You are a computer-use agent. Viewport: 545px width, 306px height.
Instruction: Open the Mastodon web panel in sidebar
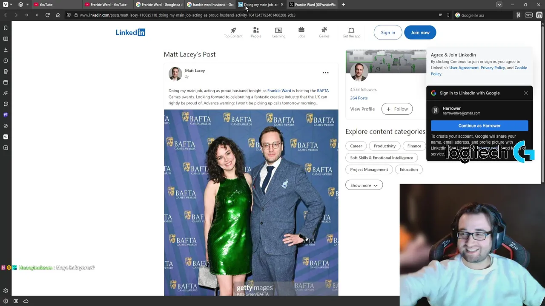click(x=6, y=115)
